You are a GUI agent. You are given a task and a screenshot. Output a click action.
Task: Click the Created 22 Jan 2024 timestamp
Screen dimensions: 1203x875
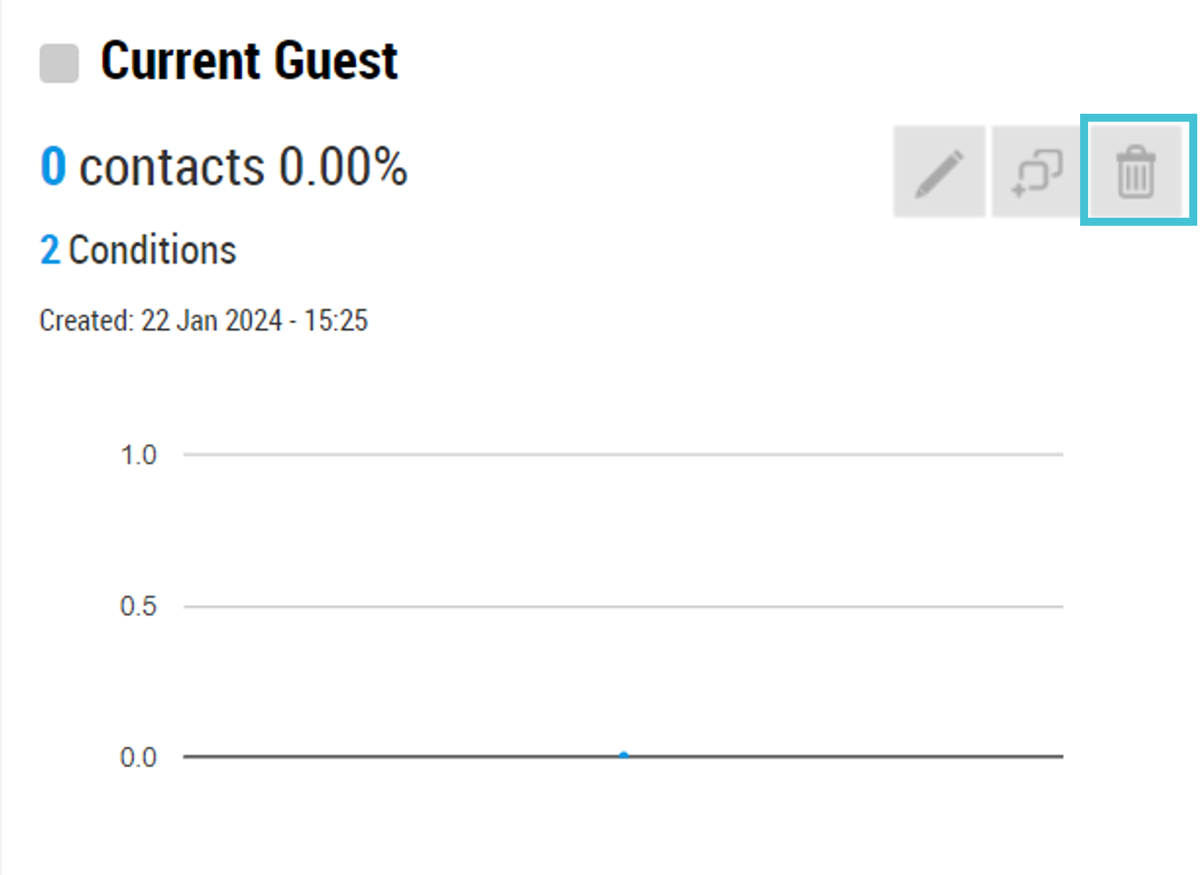203,320
